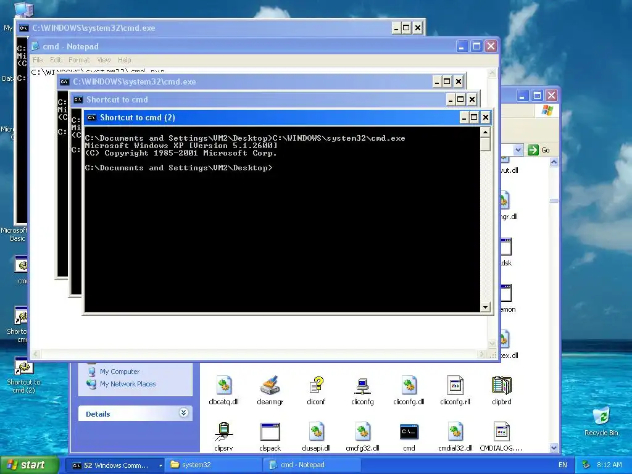Click scroll down arrow in Shortcut to cmd (2)
632x474 pixels.
coord(485,307)
